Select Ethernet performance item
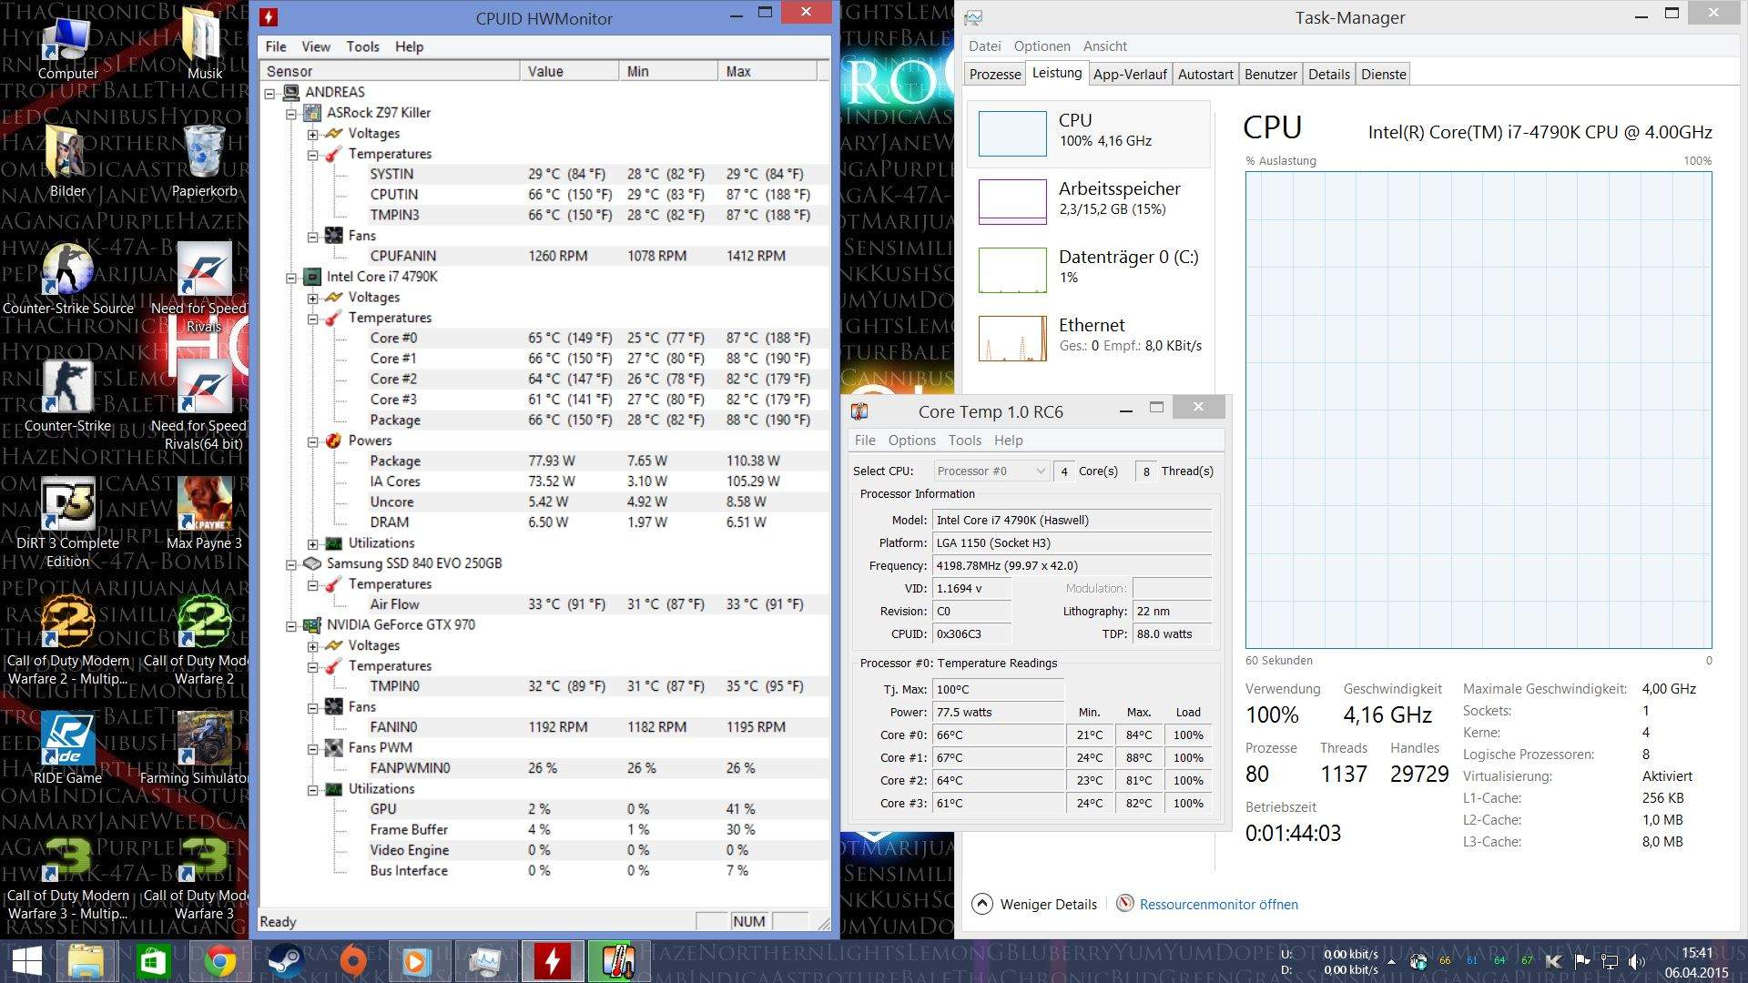Image resolution: width=1748 pixels, height=983 pixels. pos(1089,338)
